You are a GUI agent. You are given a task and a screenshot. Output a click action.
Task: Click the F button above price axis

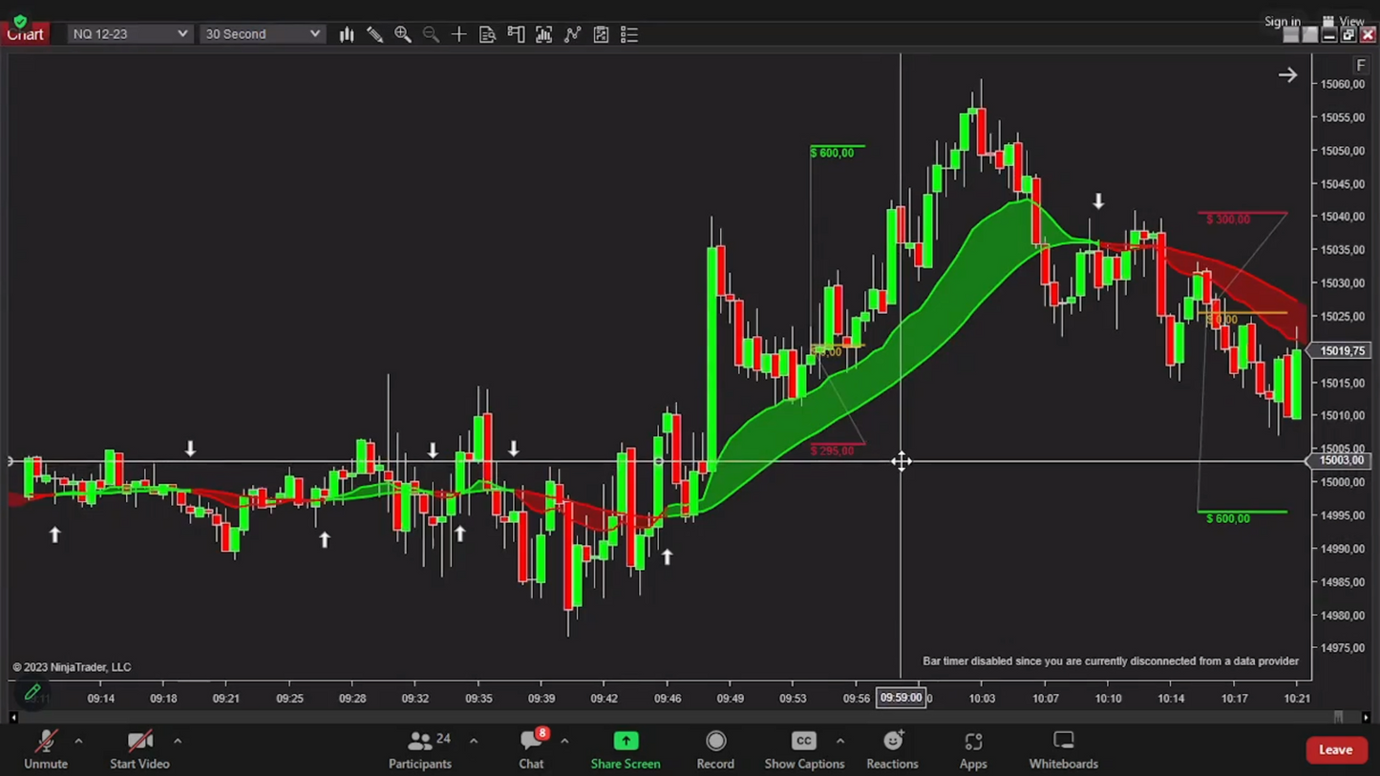pyautogui.click(x=1361, y=65)
